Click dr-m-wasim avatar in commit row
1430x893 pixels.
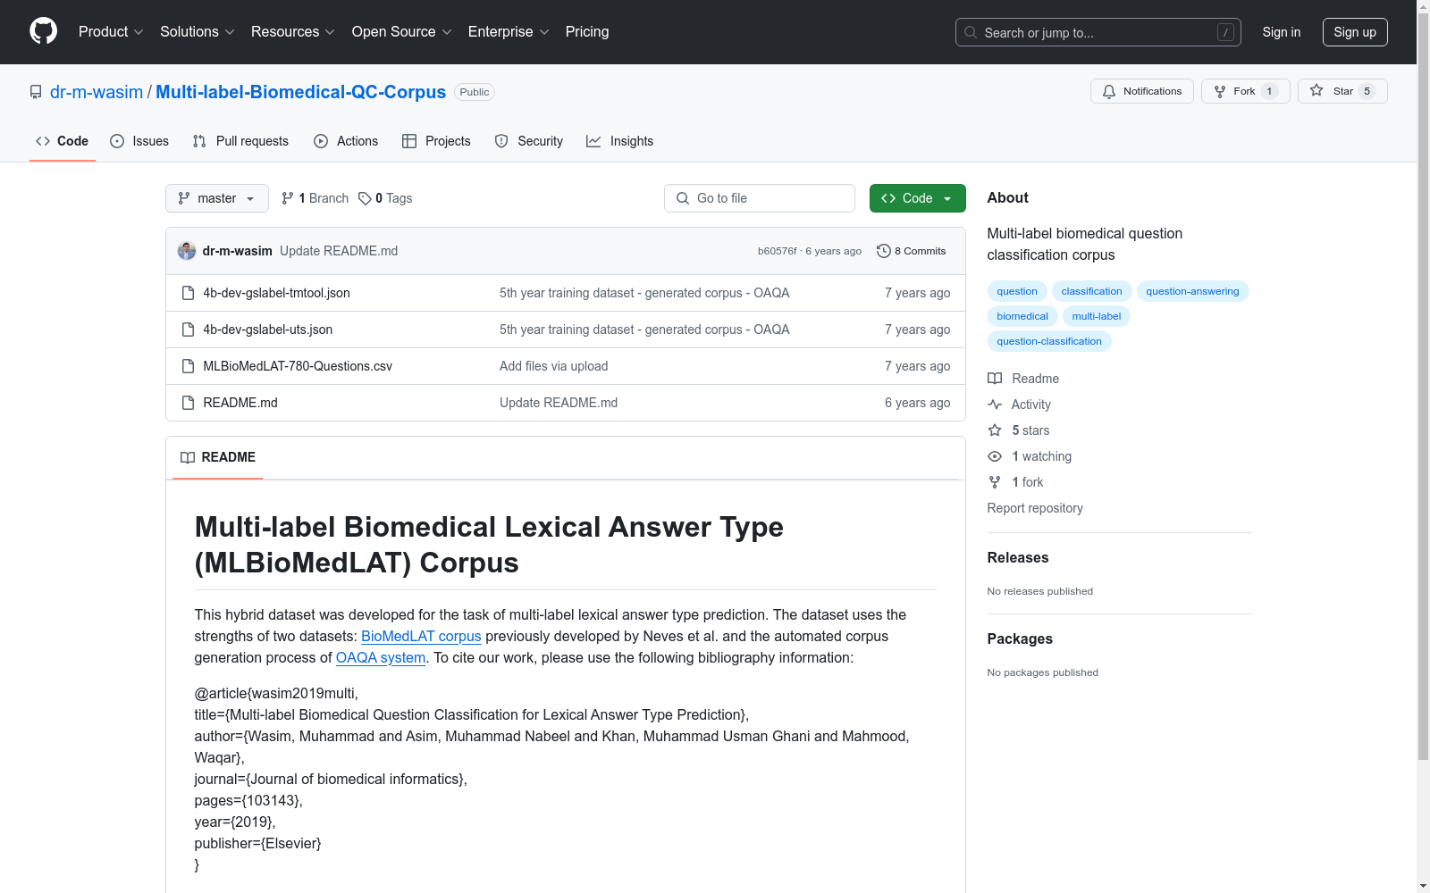(x=187, y=251)
